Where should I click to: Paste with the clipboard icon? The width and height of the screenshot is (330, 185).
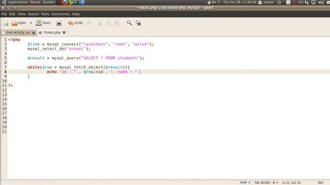click(x=118, y=23)
